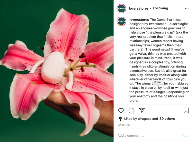This screenshot has width=193, height=142.
Task: Click the Post comment button
Action: (185, 136)
